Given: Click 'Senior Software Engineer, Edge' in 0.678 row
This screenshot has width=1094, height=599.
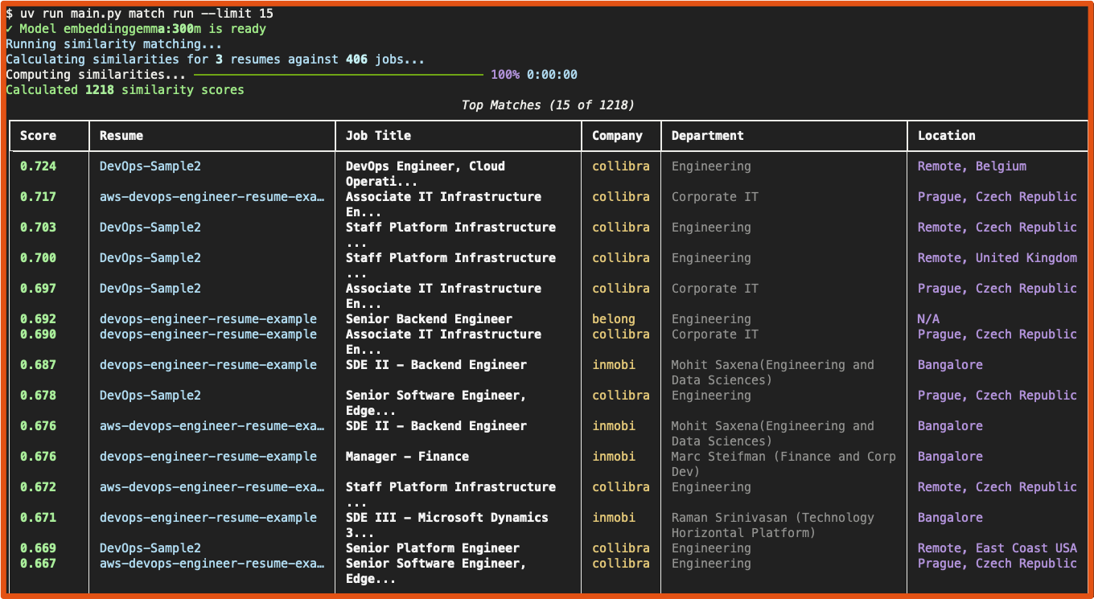Looking at the screenshot, I should 436,403.
